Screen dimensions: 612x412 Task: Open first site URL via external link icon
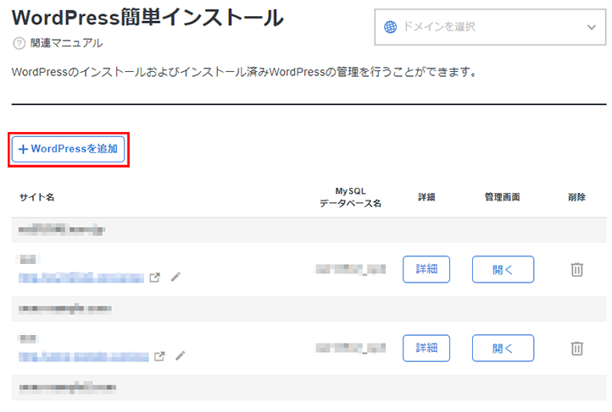pyautogui.click(x=155, y=277)
